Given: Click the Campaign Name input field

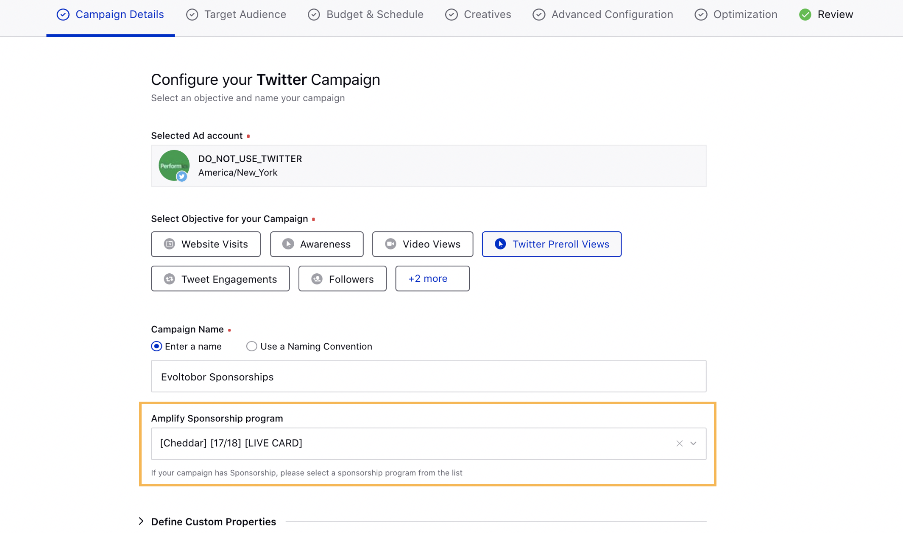Looking at the screenshot, I should point(428,377).
